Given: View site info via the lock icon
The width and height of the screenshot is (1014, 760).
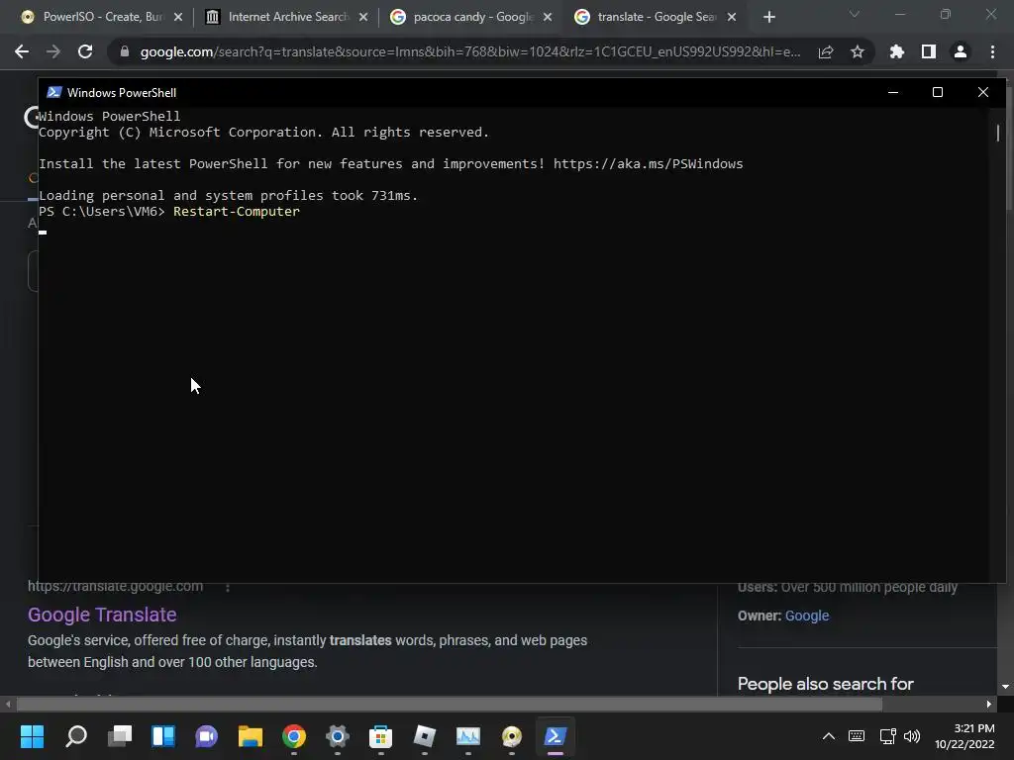Looking at the screenshot, I should (125, 51).
